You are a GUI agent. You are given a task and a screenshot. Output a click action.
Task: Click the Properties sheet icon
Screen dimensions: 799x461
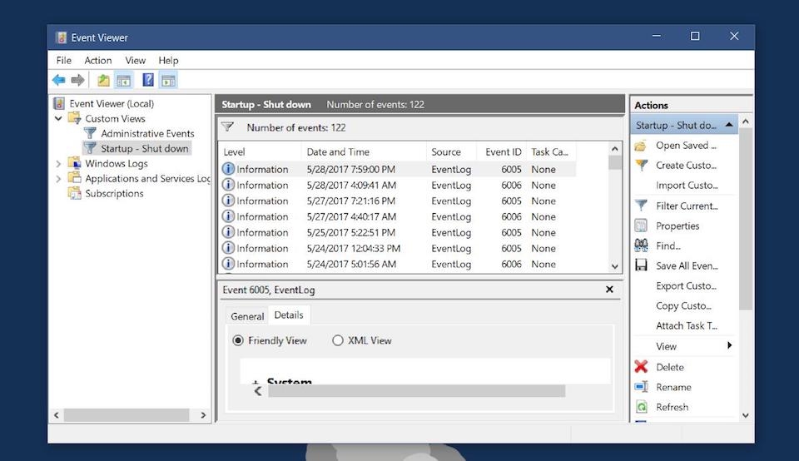[641, 226]
